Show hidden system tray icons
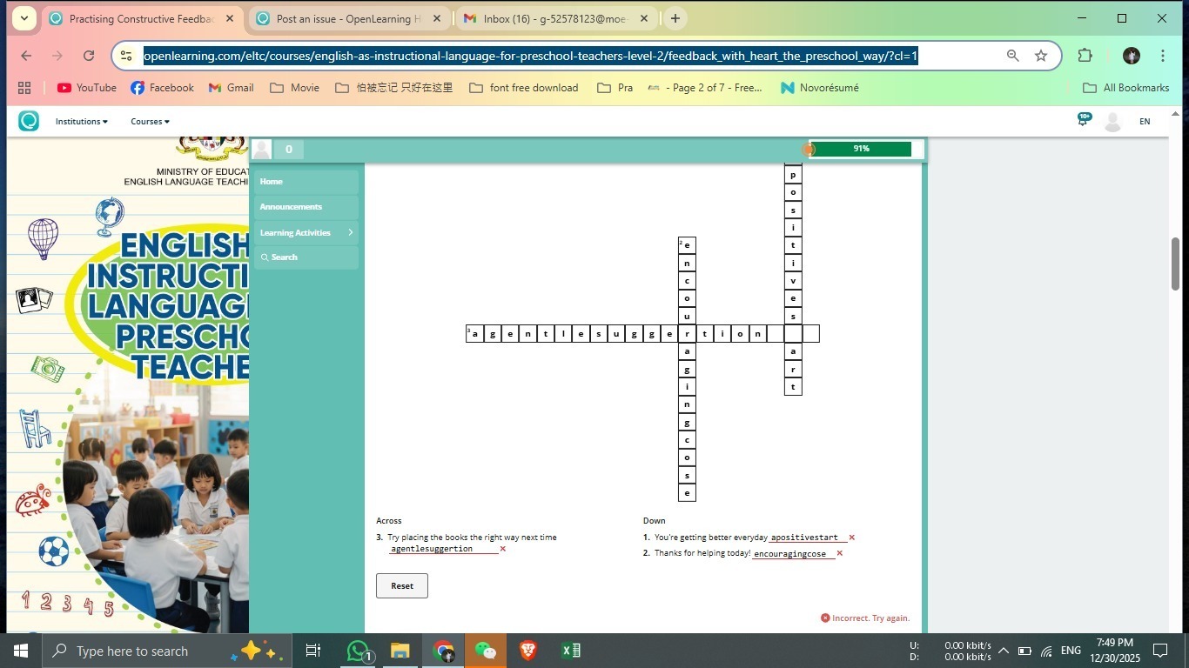The height and width of the screenshot is (668, 1189). click(x=1003, y=651)
